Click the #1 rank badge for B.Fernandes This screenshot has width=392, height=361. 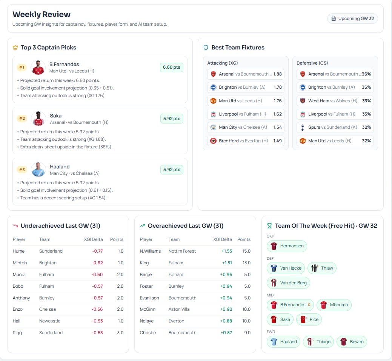(22, 68)
